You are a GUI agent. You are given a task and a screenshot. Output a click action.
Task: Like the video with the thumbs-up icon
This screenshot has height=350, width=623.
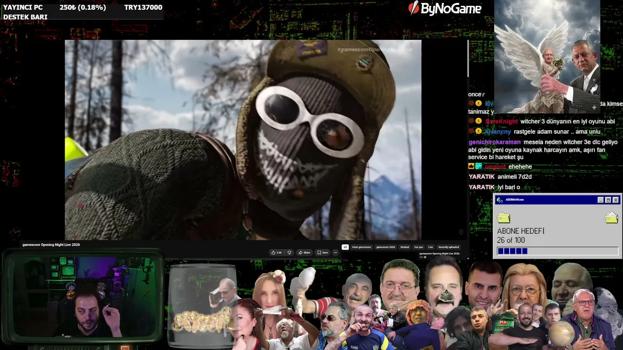click(x=276, y=253)
